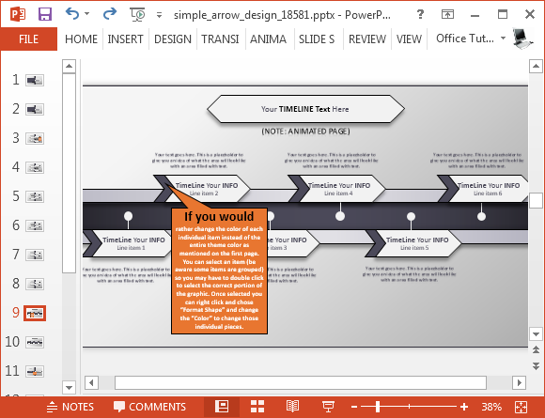Image resolution: width=545 pixels, height=418 pixels.
Task: Switch to Reading View icon
Action: [292, 407]
